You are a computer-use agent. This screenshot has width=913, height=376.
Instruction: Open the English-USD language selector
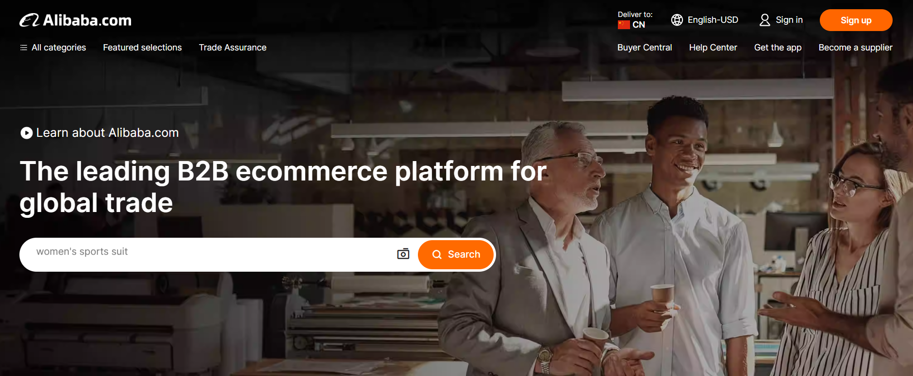click(705, 20)
